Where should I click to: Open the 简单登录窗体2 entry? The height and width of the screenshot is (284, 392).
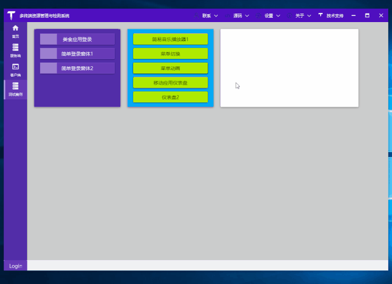pos(77,68)
